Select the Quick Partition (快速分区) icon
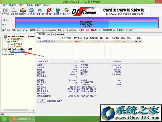Viewport: 162px width, 122px height. [32, 11]
